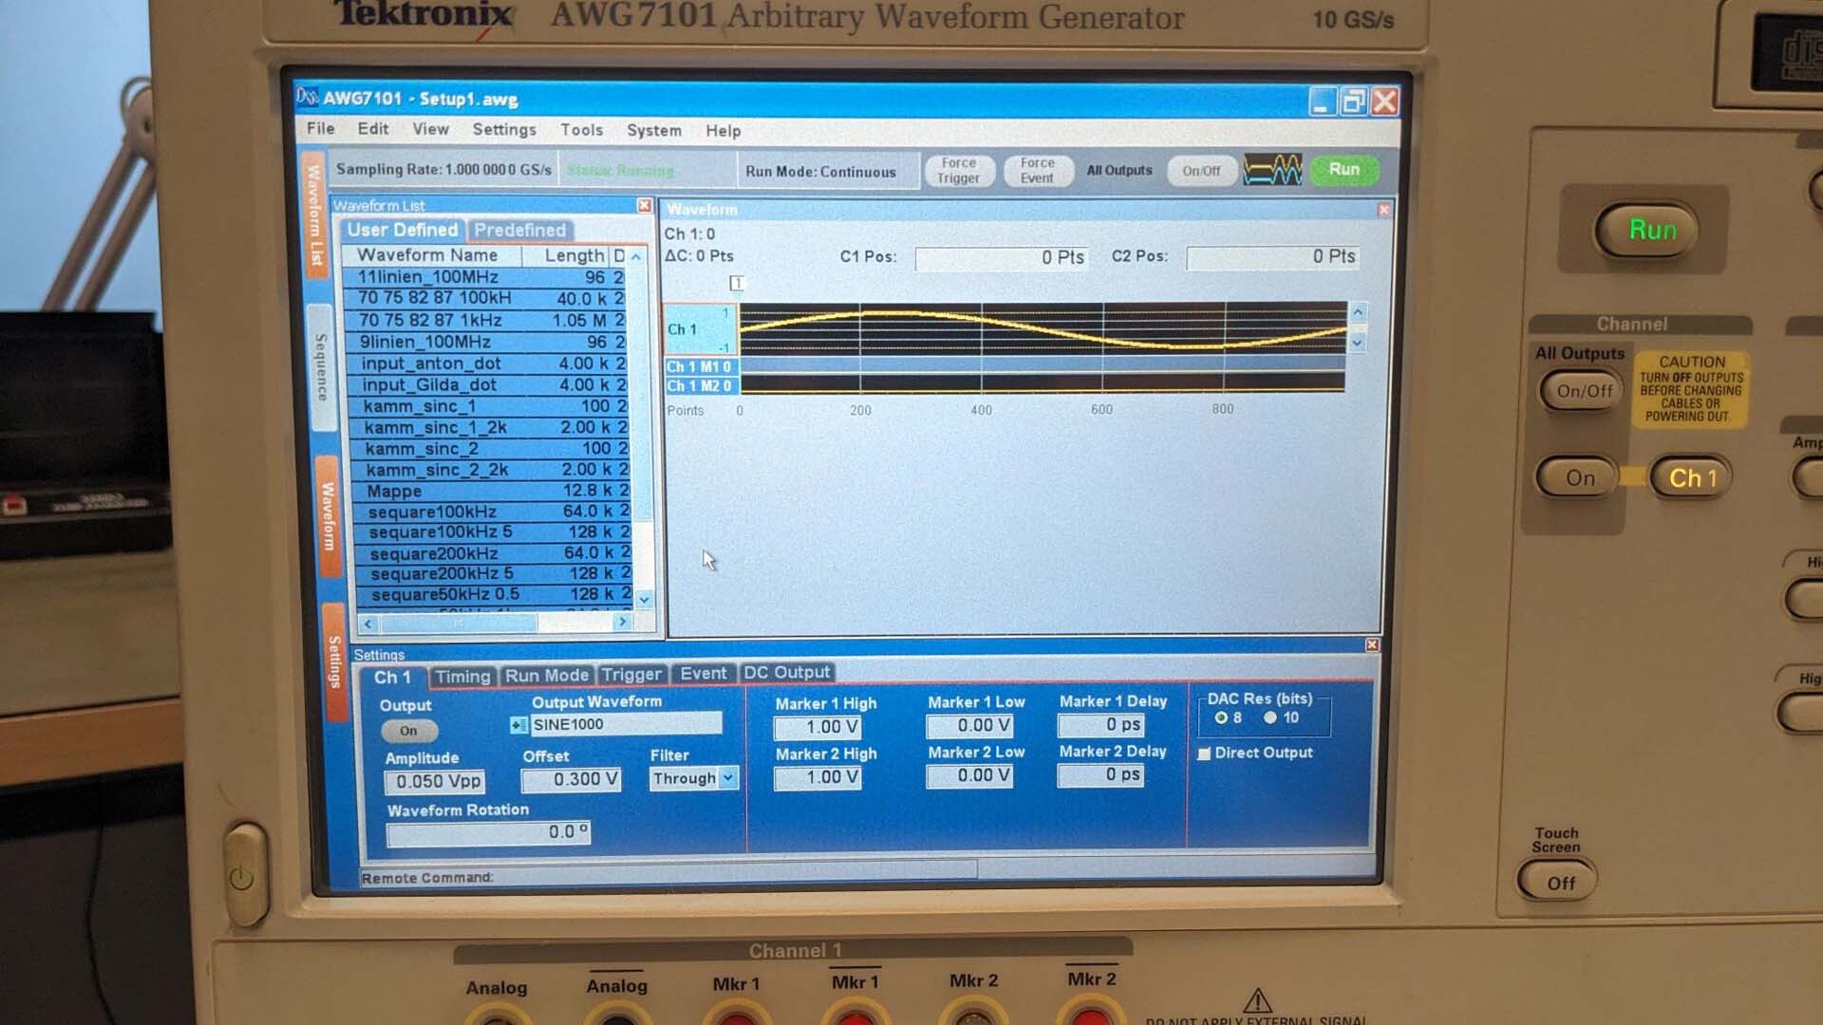Open the Help menu
The image size is (1823, 1025).
[723, 131]
